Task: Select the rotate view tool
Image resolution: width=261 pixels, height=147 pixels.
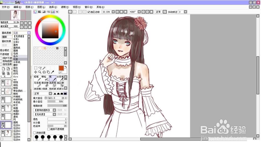Action: click(x=44, y=72)
